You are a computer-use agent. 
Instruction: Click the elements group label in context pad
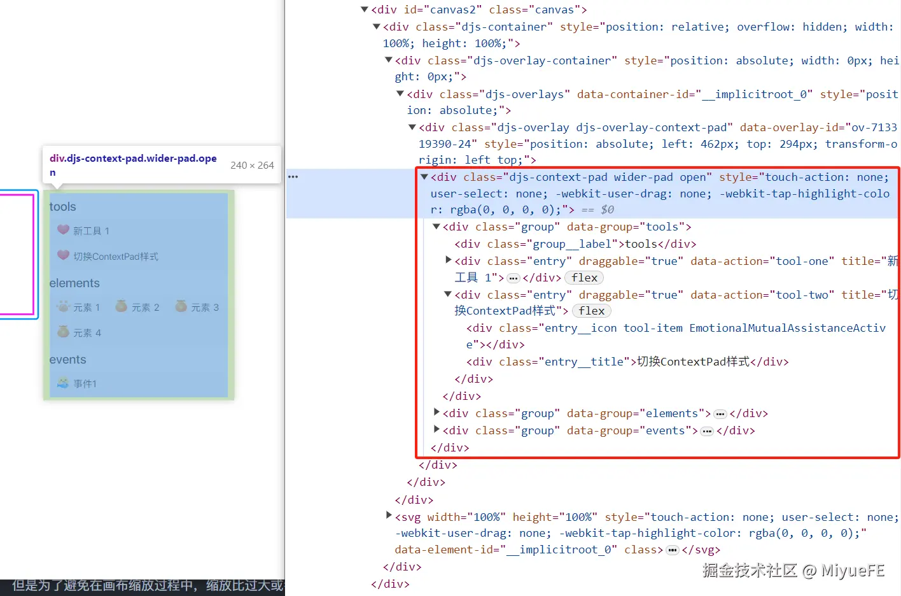click(x=74, y=283)
